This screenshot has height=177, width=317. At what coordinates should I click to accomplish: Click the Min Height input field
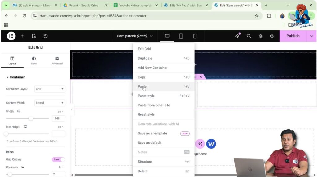point(58,134)
